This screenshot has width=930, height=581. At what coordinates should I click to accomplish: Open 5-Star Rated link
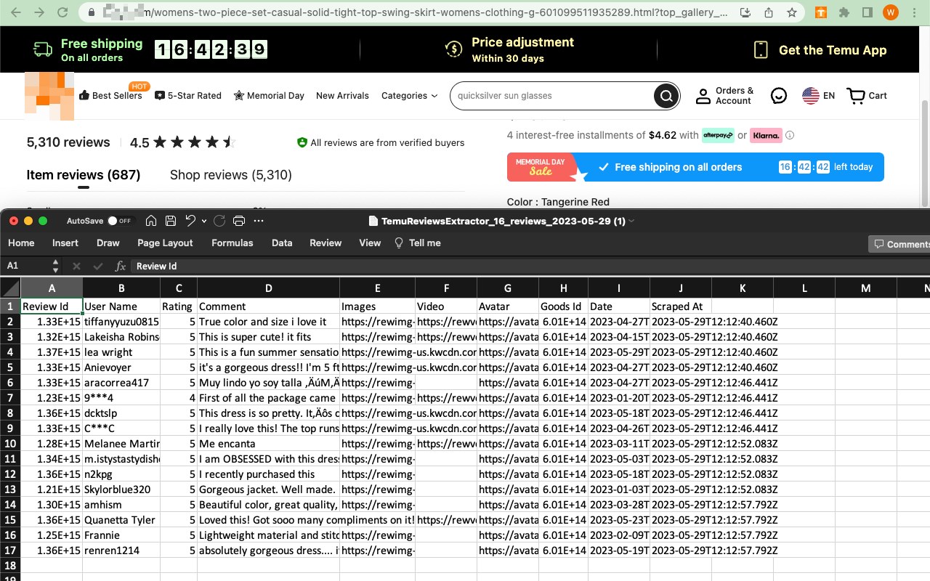tap(188, 96)
